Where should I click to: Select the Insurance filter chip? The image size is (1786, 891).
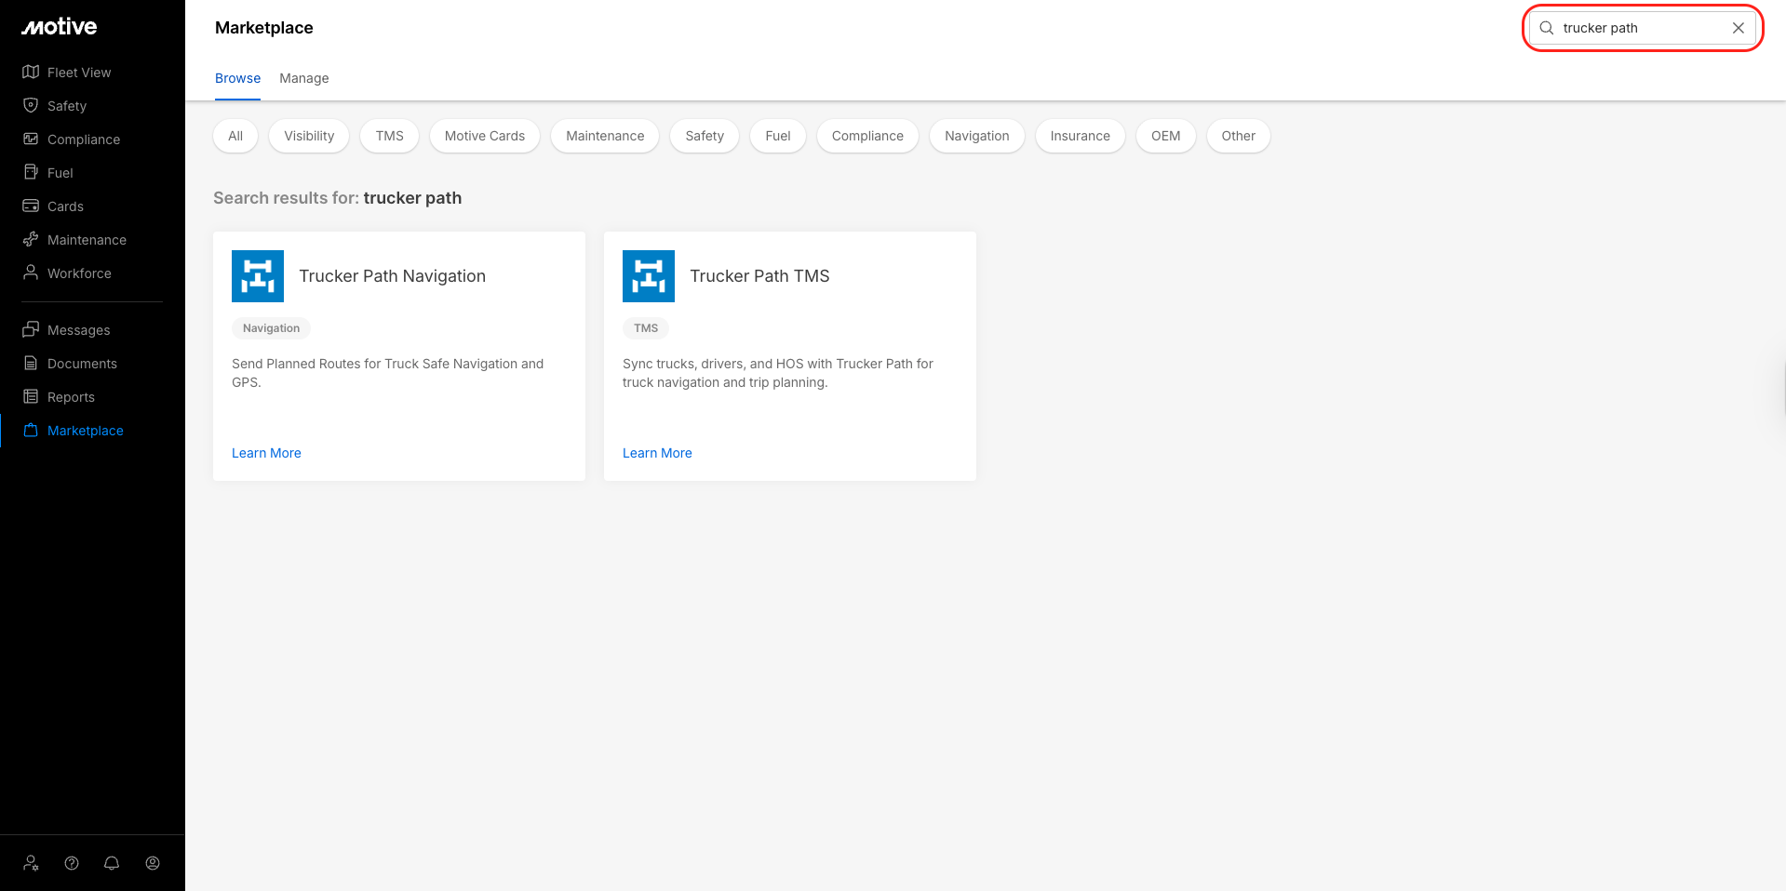tap(1080, 136)
